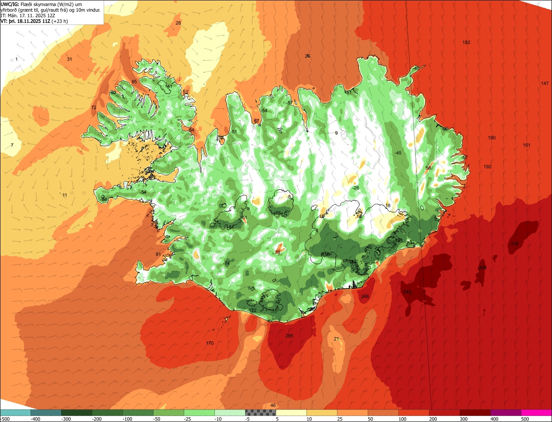The height and width of the screenshot is (422, 552).
Task: Click the '248' flux value near the southeast coast
Action: pos(365,296)
